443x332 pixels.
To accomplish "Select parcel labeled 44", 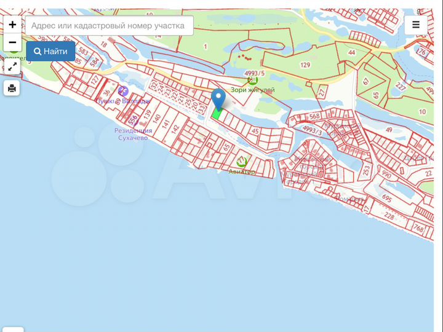I will pyautogui.click(x=352, y=53).
